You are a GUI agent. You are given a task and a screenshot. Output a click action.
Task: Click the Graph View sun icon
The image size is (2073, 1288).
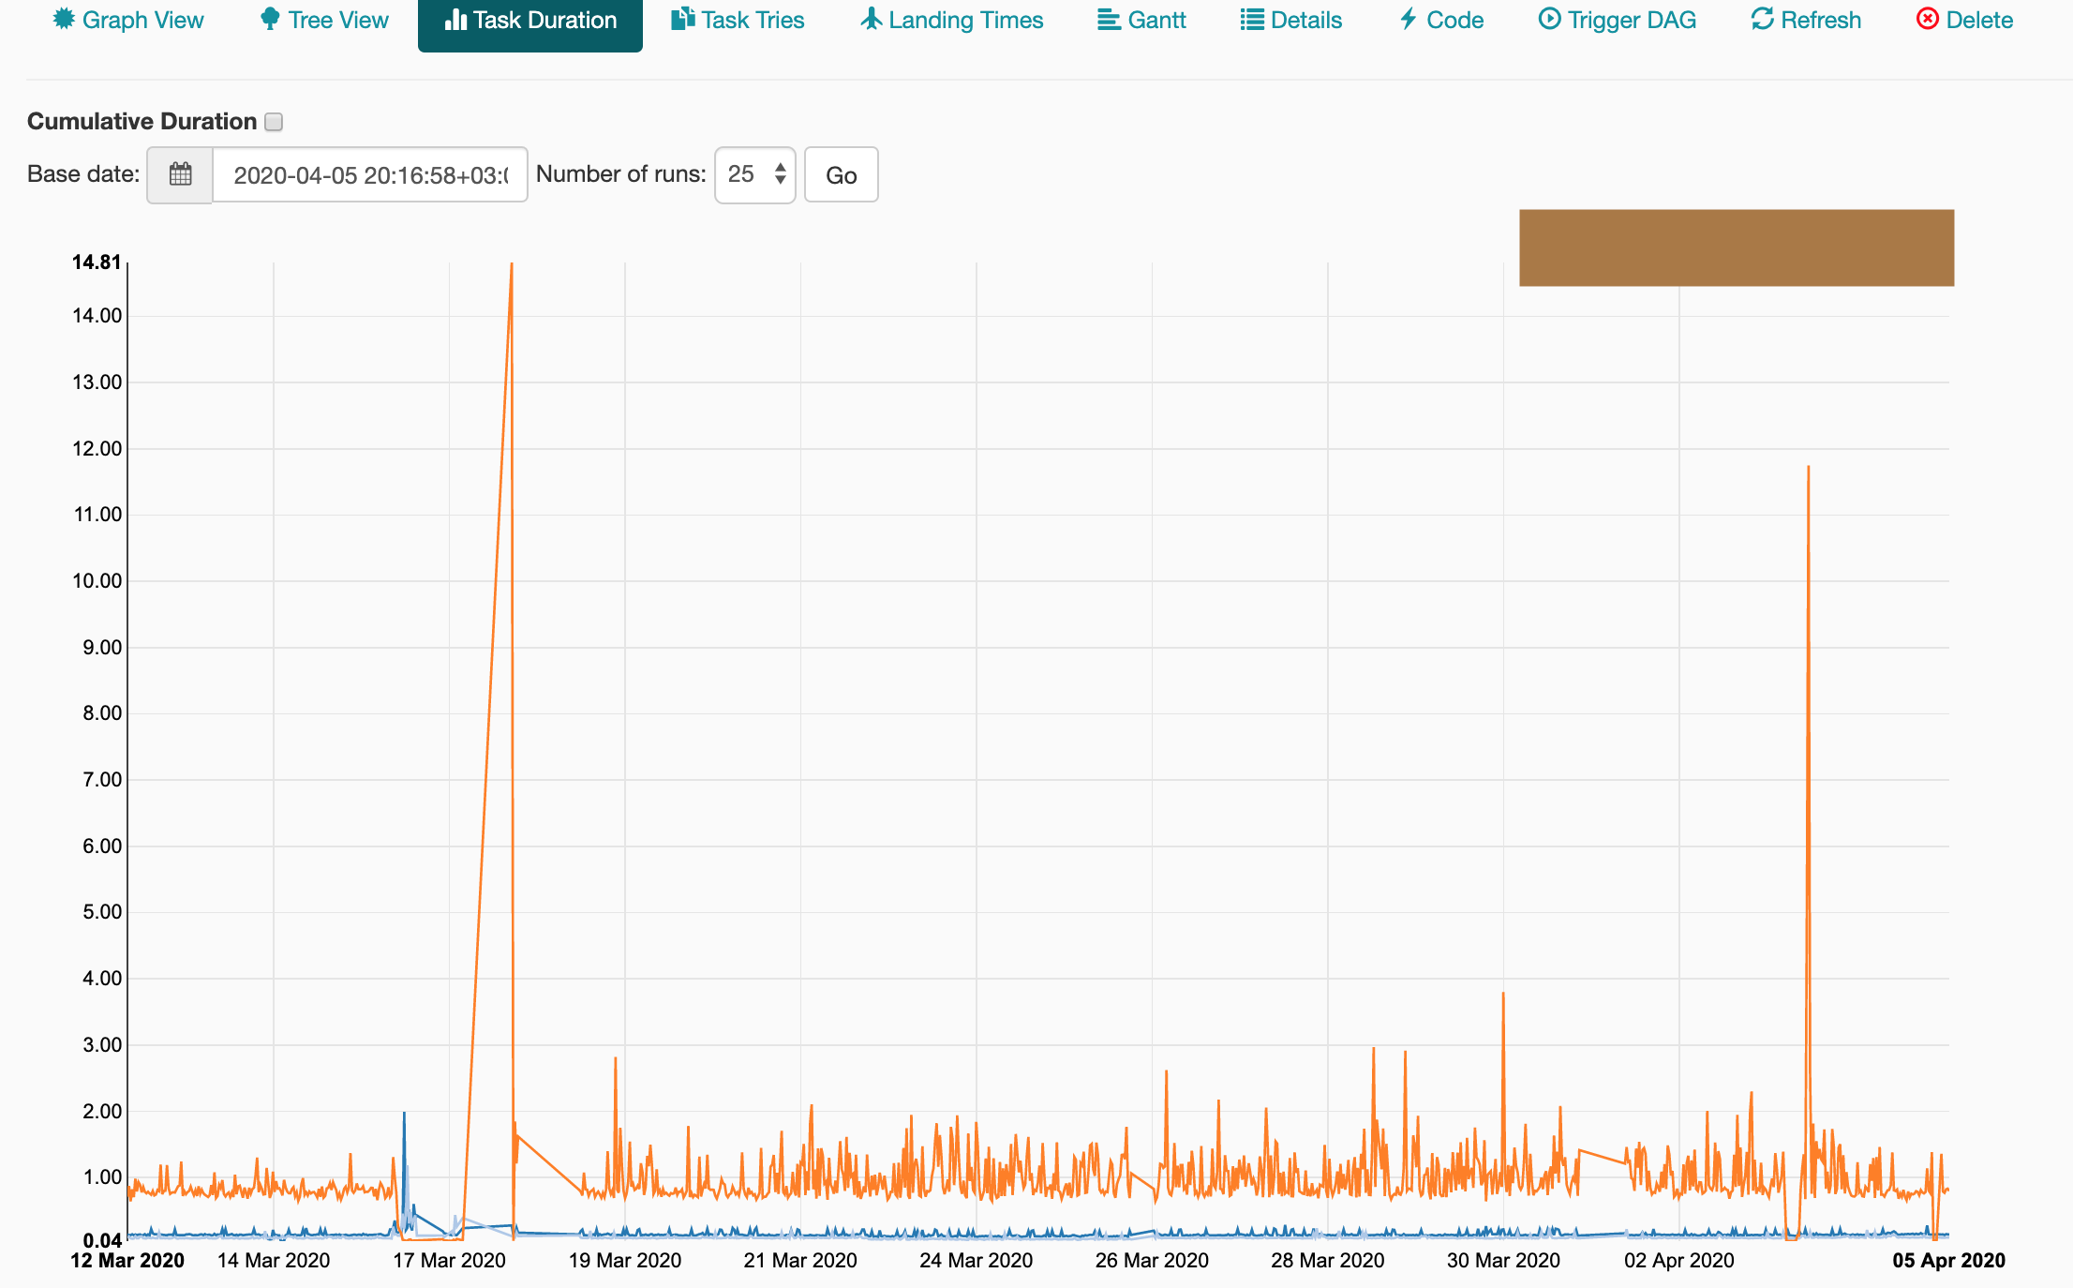[64, 19]
